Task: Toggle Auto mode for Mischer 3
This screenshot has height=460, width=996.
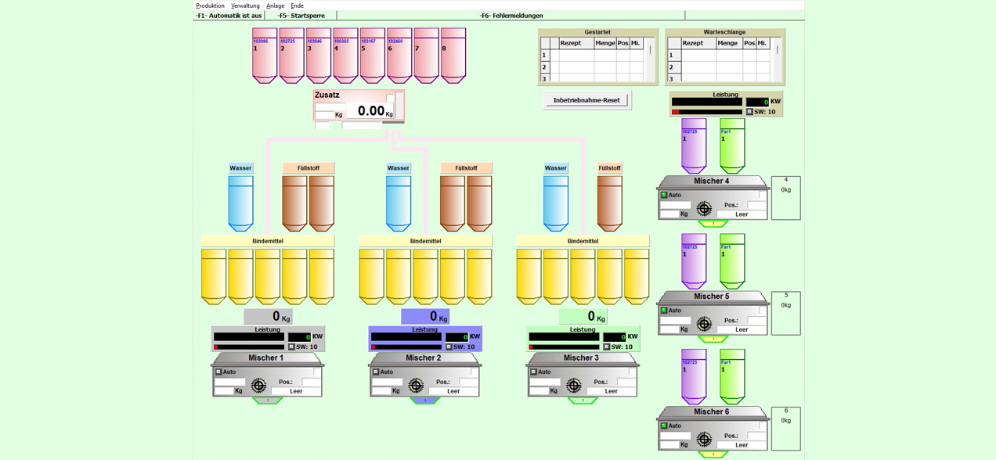Action: tap(534, 372)
